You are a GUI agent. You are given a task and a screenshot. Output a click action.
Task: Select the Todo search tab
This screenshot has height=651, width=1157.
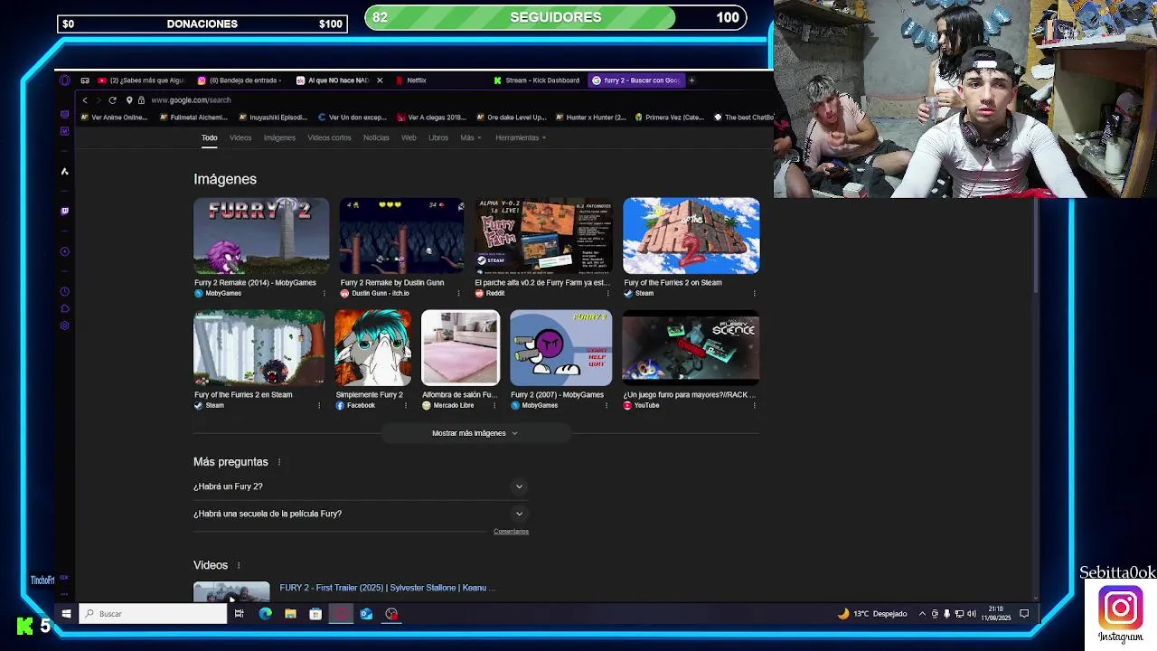pos(209,137)
